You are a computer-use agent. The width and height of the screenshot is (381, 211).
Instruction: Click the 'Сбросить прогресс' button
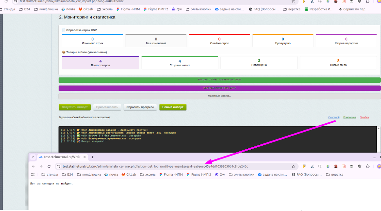(140, 107)
